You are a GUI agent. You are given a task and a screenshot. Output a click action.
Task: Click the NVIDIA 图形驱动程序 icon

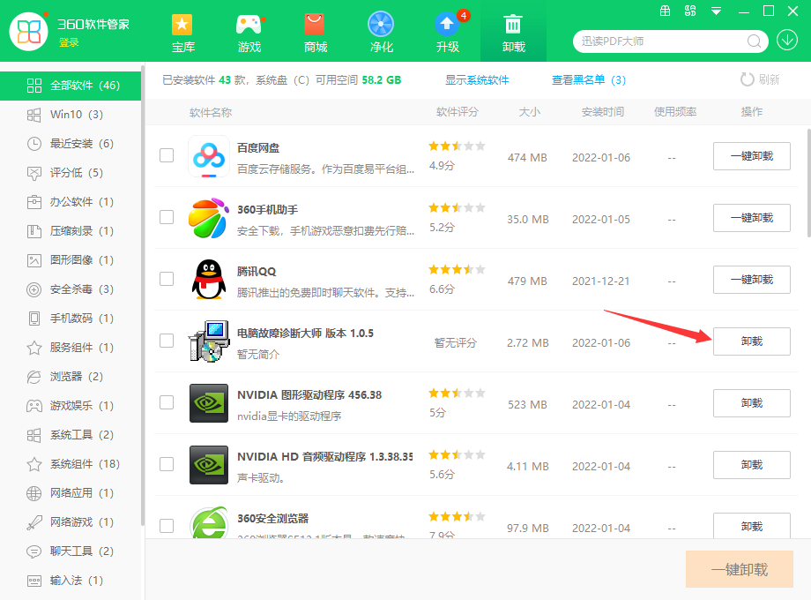208,402
